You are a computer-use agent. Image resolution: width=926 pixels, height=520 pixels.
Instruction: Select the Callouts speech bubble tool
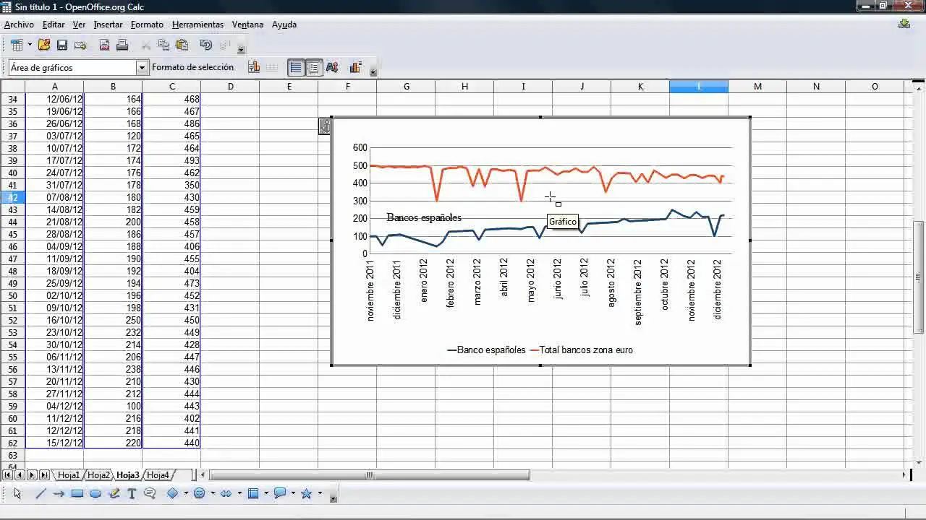point(150,494)
